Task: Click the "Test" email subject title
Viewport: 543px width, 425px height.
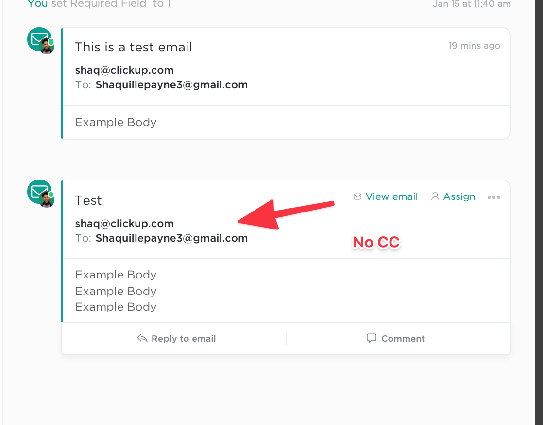Action: tap(88, 200)
